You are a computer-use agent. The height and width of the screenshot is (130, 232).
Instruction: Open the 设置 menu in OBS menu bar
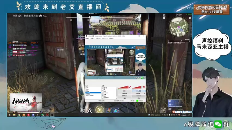coord(92,38)
